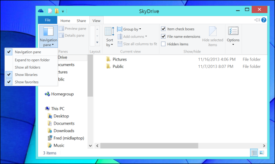Screen dimensions: 275x164
Task: Open Documents under This PC
Action: [64, 123]
